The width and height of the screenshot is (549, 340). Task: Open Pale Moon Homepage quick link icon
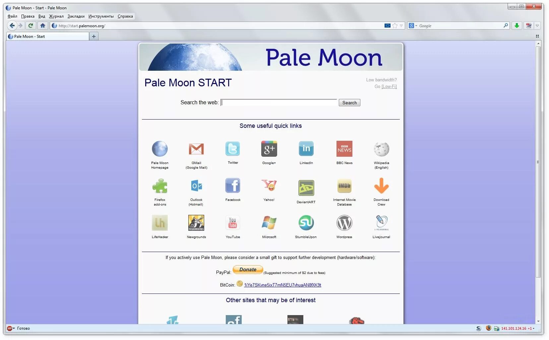click(x=160, y=149)
